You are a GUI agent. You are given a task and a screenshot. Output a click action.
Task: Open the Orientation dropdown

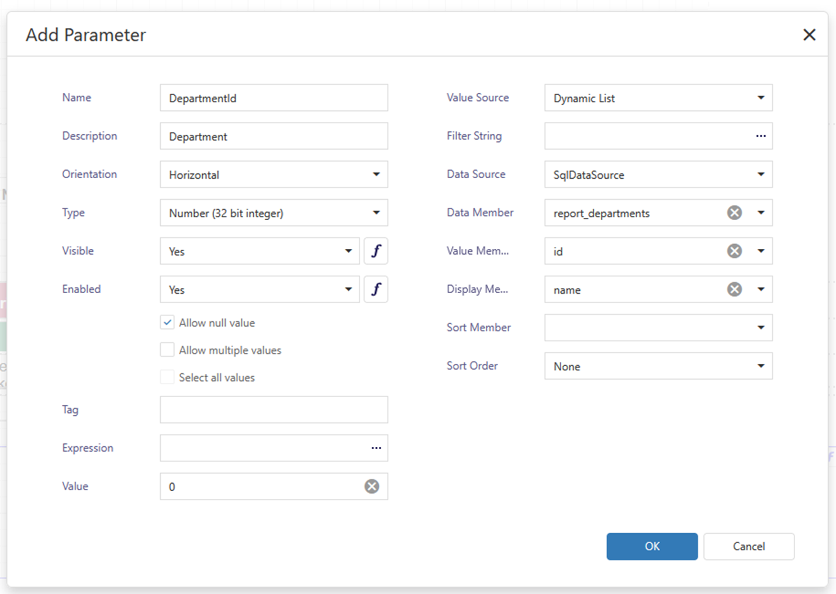(x=376, y=175)
